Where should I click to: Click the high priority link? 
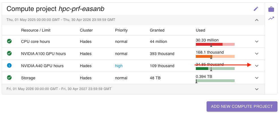pyautogui.click(x=119, y=66)
